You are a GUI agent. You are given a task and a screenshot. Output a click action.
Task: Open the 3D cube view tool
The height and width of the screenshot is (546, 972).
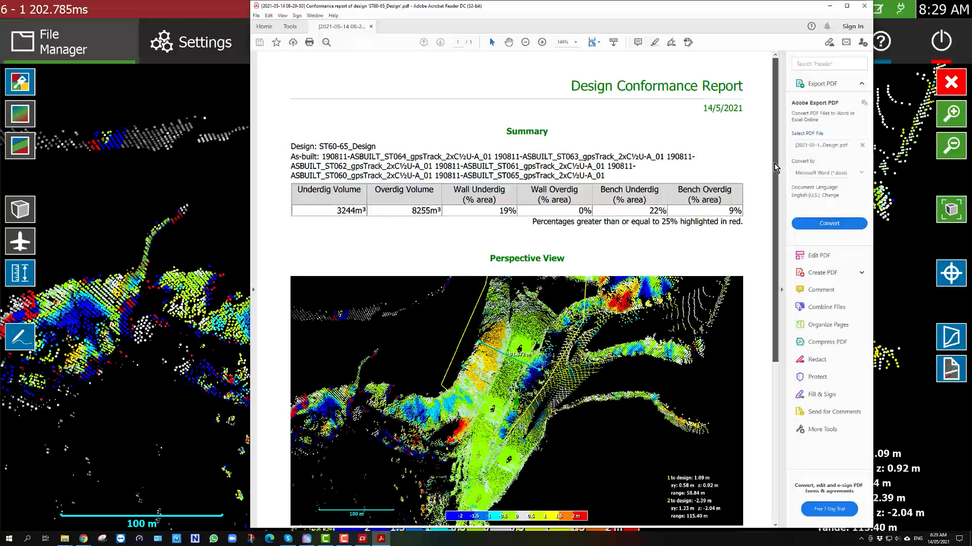point(20,209)
